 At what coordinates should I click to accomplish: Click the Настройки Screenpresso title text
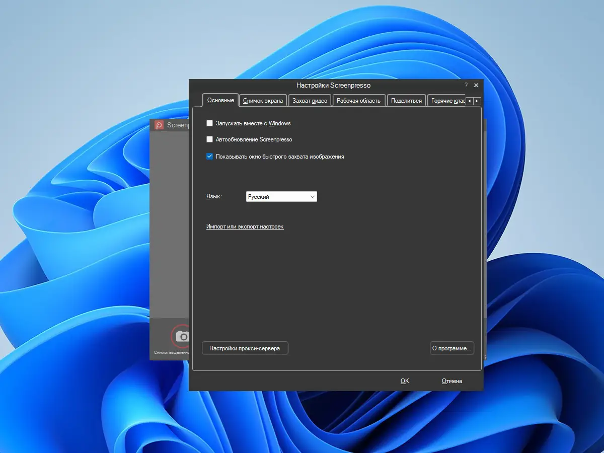click(x=333, y=85)
